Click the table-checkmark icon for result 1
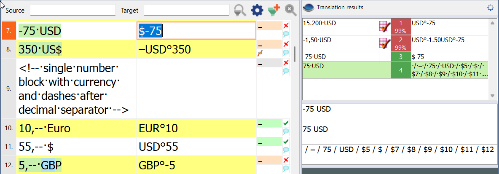This screenshot has width=499, height=174. [385, 27]
